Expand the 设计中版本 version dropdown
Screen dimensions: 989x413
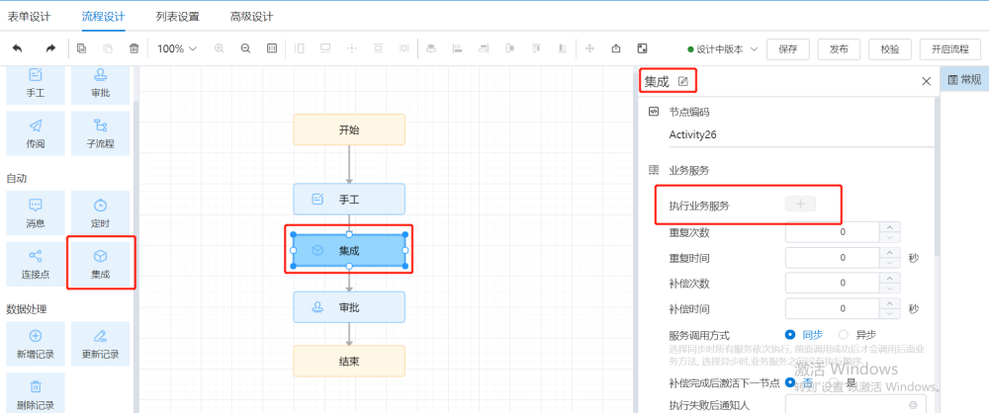pyautogui.click(x=723, y=49)
